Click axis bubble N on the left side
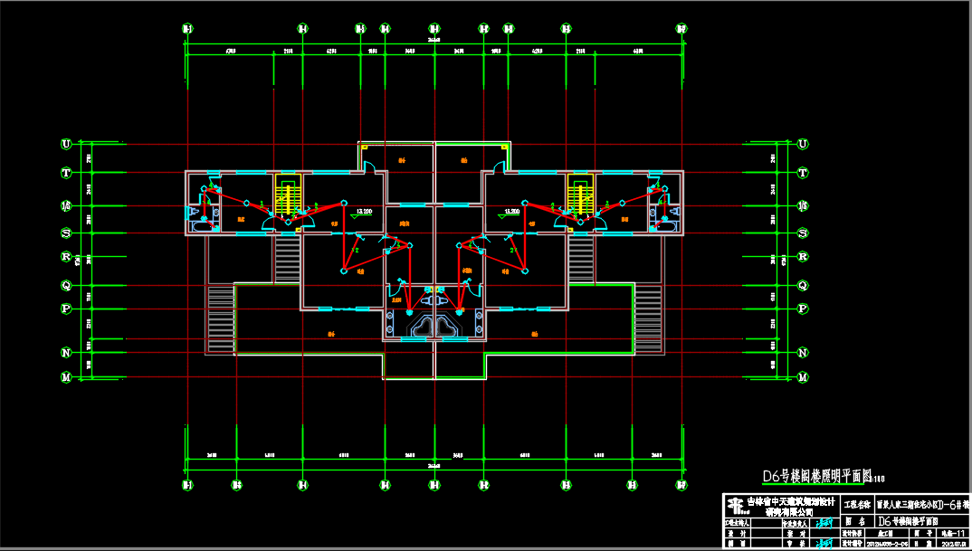972x551 pixels. click(66, 353)
